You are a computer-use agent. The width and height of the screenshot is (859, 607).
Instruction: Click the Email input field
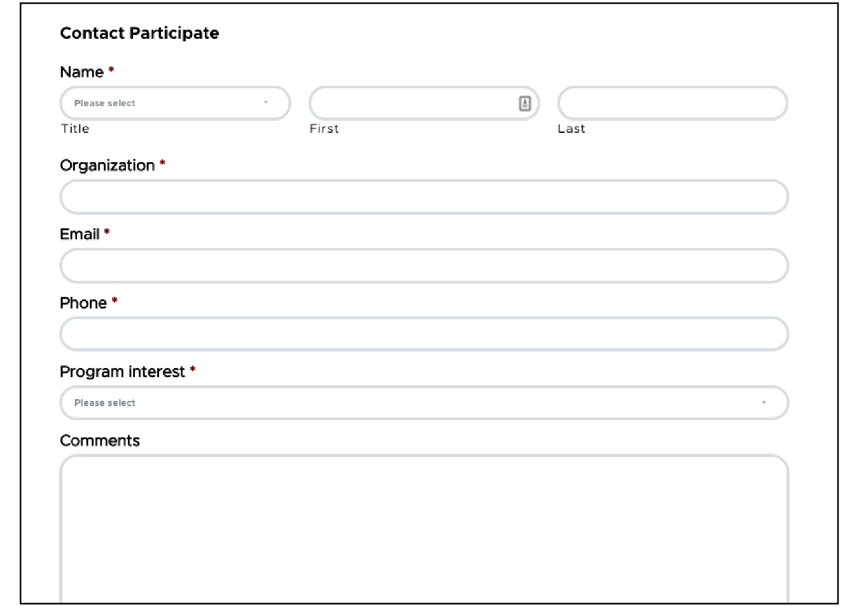[x=424, y=266]
